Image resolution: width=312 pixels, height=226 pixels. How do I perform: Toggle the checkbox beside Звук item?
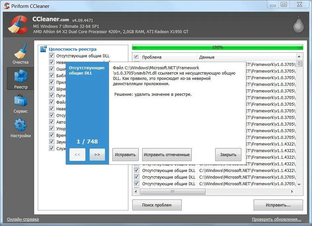coord(51,141)
